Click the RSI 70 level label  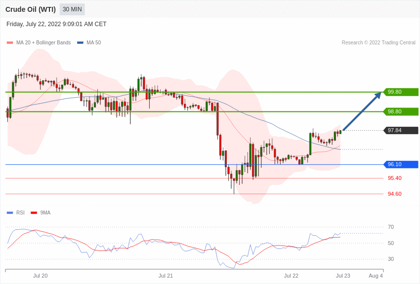point(391,227)
